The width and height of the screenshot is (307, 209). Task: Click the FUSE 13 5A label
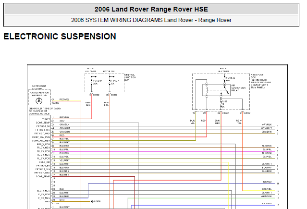click(224, 104)
